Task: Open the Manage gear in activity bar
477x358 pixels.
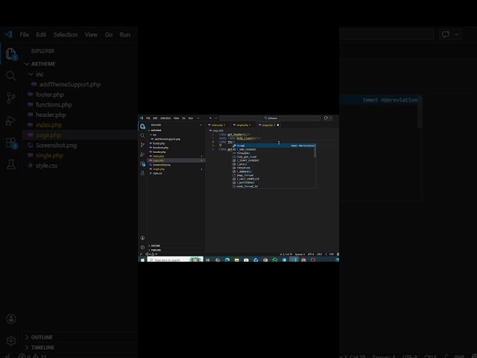Action: click(142, 247)
